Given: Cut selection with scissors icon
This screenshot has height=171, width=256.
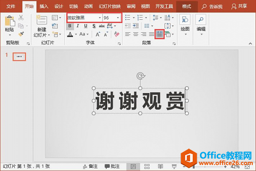Looking at the screenshot, I should 21,18.
